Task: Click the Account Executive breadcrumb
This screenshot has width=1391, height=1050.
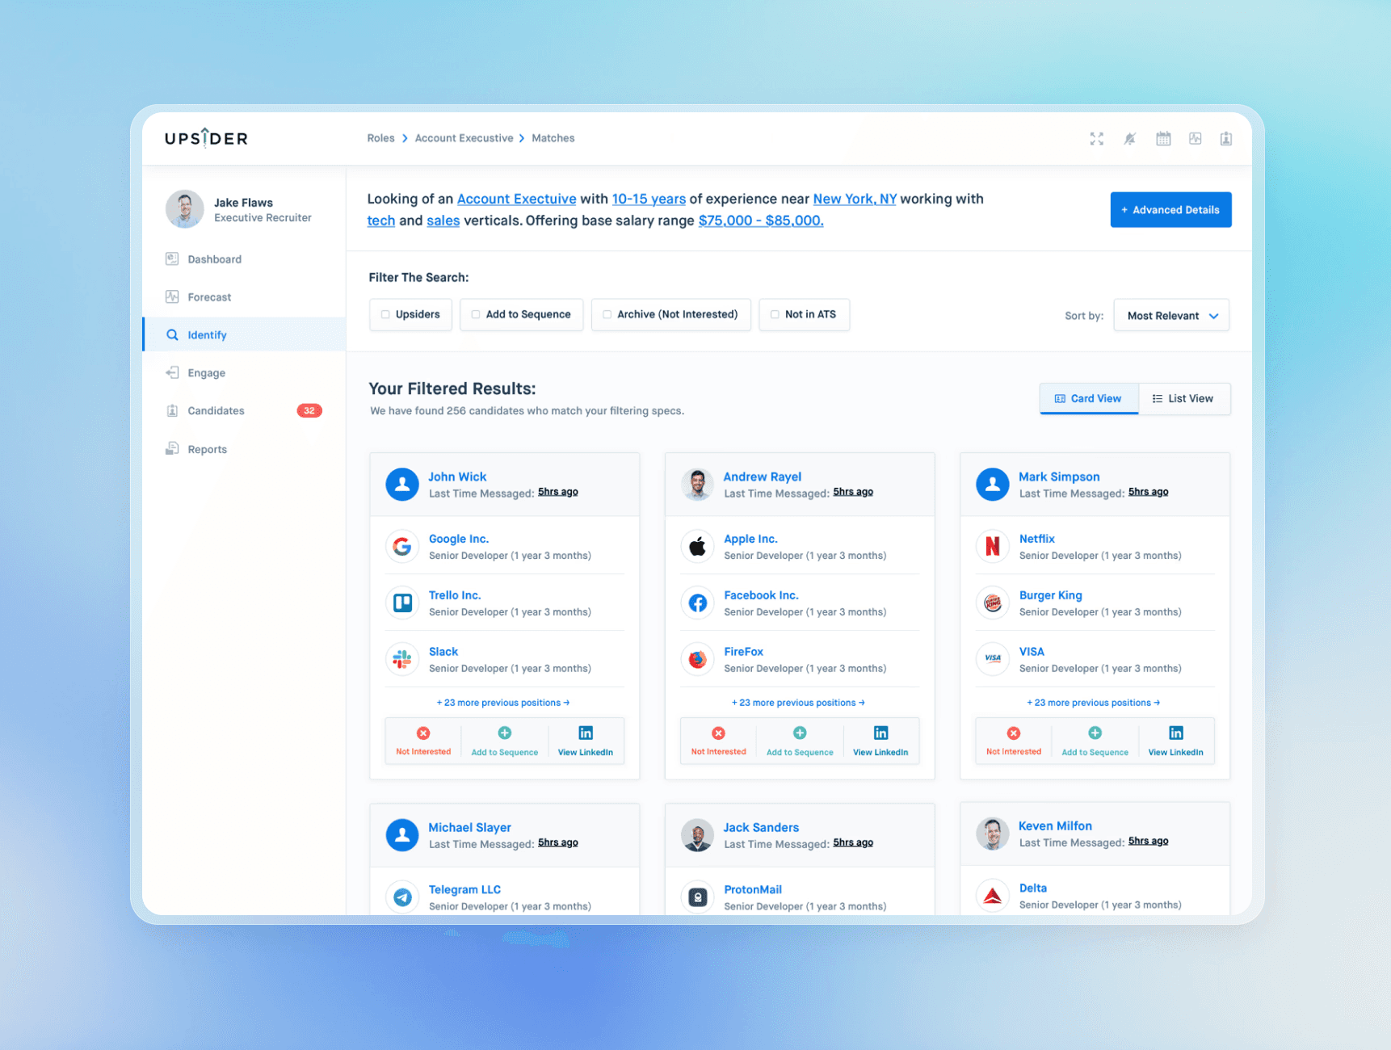Action: (x=464, y=138)
